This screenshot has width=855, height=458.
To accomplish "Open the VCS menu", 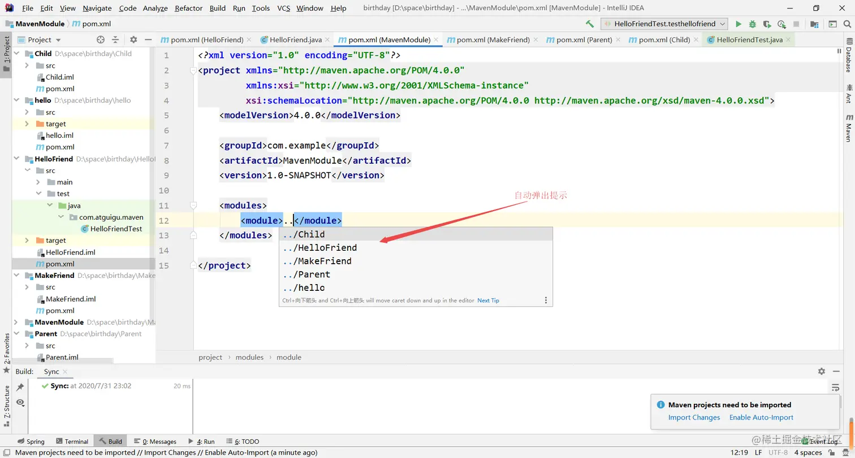I will point(284,8).
